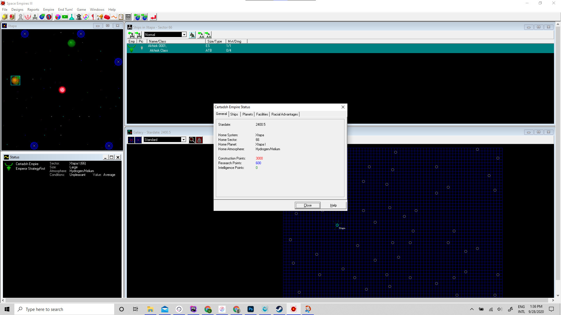Image resolution: width=561 pixels, height=315 pixels.
Task: Open construction queue with the crane icon
Action: (100, 17)
